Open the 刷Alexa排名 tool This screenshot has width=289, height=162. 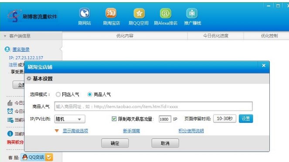pyautogui.click(x=166, y=17)
